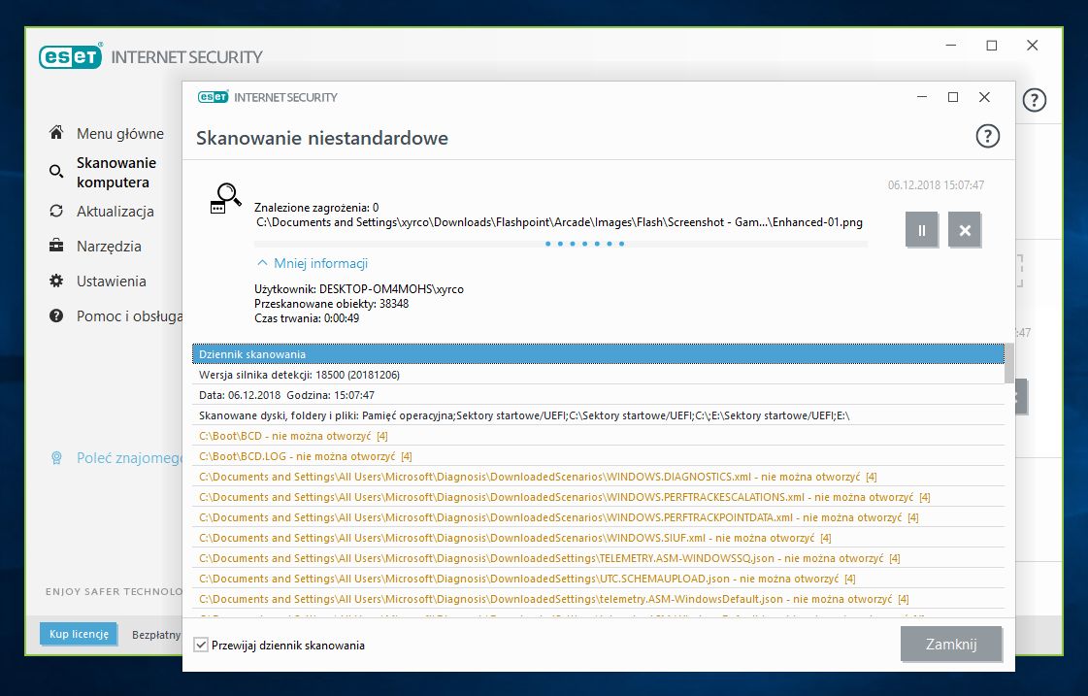Click the question icon for Pomoc i obsługa
Viewport: 1088px width, 696px height.
[x=56, y=315]
